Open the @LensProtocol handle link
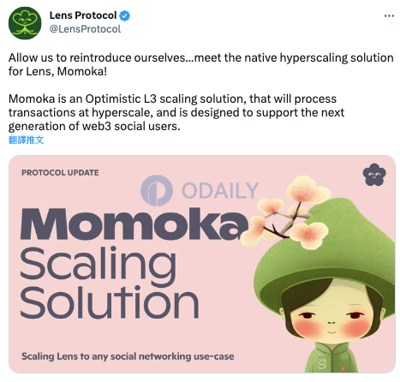 [x=85, y=29]
